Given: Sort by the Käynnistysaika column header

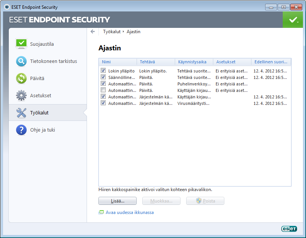Looking at the screenshot, I should tap(194, 62).
